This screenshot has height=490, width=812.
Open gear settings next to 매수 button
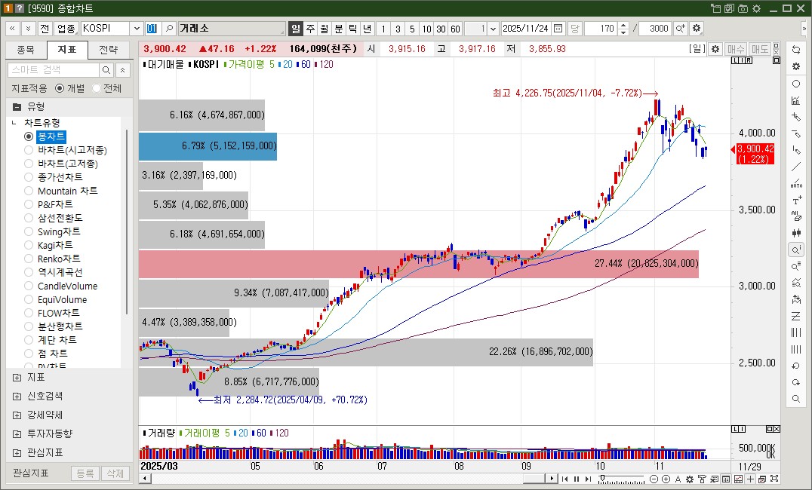click(x=715, y=49)
